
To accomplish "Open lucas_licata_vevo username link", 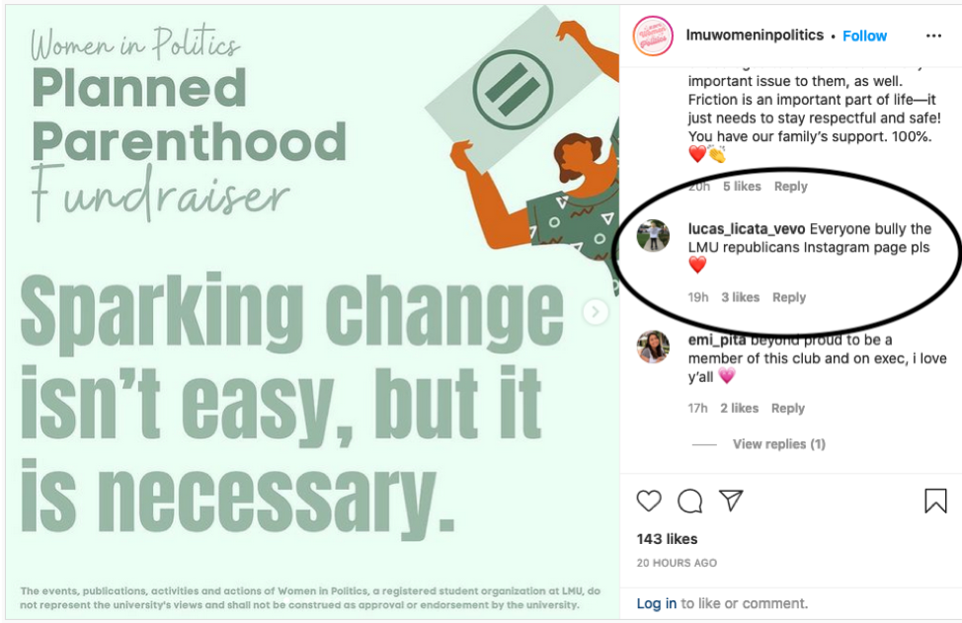I will pos(746,229).
